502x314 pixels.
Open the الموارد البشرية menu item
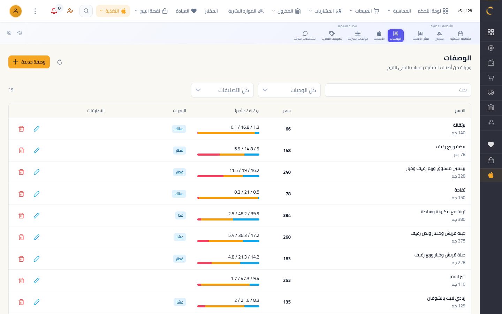coord(246,11)
